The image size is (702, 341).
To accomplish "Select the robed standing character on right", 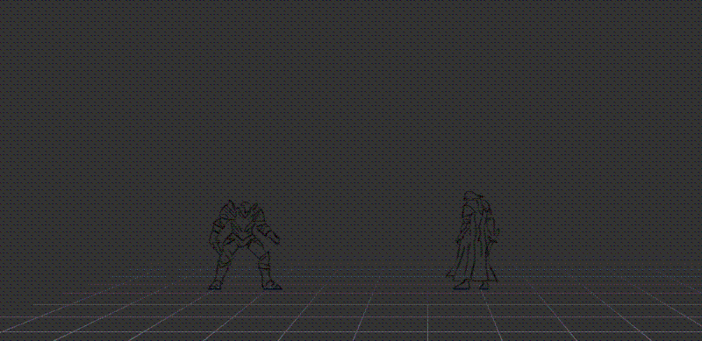I will [x=473, y=240].
